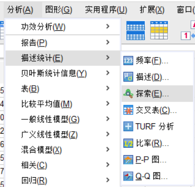Open 比较平均值(M) submenu
This screenshot has height=187, width=195.
pos(63,104)
